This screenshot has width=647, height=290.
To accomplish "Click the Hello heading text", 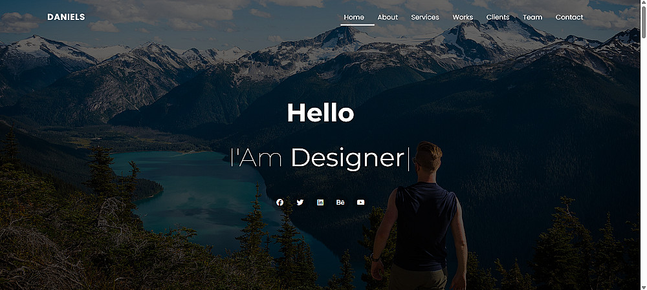I will coord(321,112).
